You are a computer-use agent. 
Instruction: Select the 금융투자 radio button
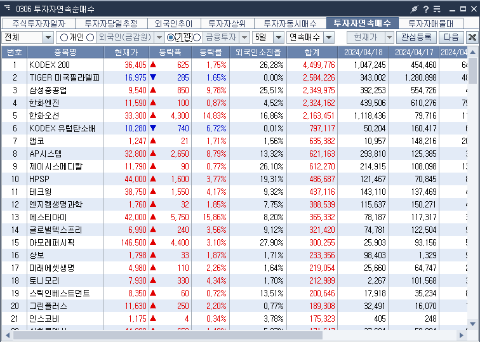tap(197, 37)
